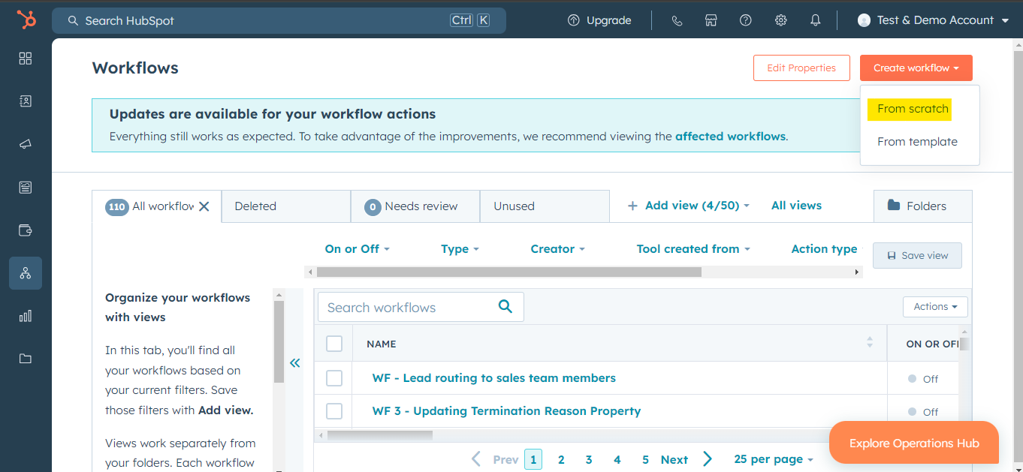Open the affected workflows link

point(729,136)
